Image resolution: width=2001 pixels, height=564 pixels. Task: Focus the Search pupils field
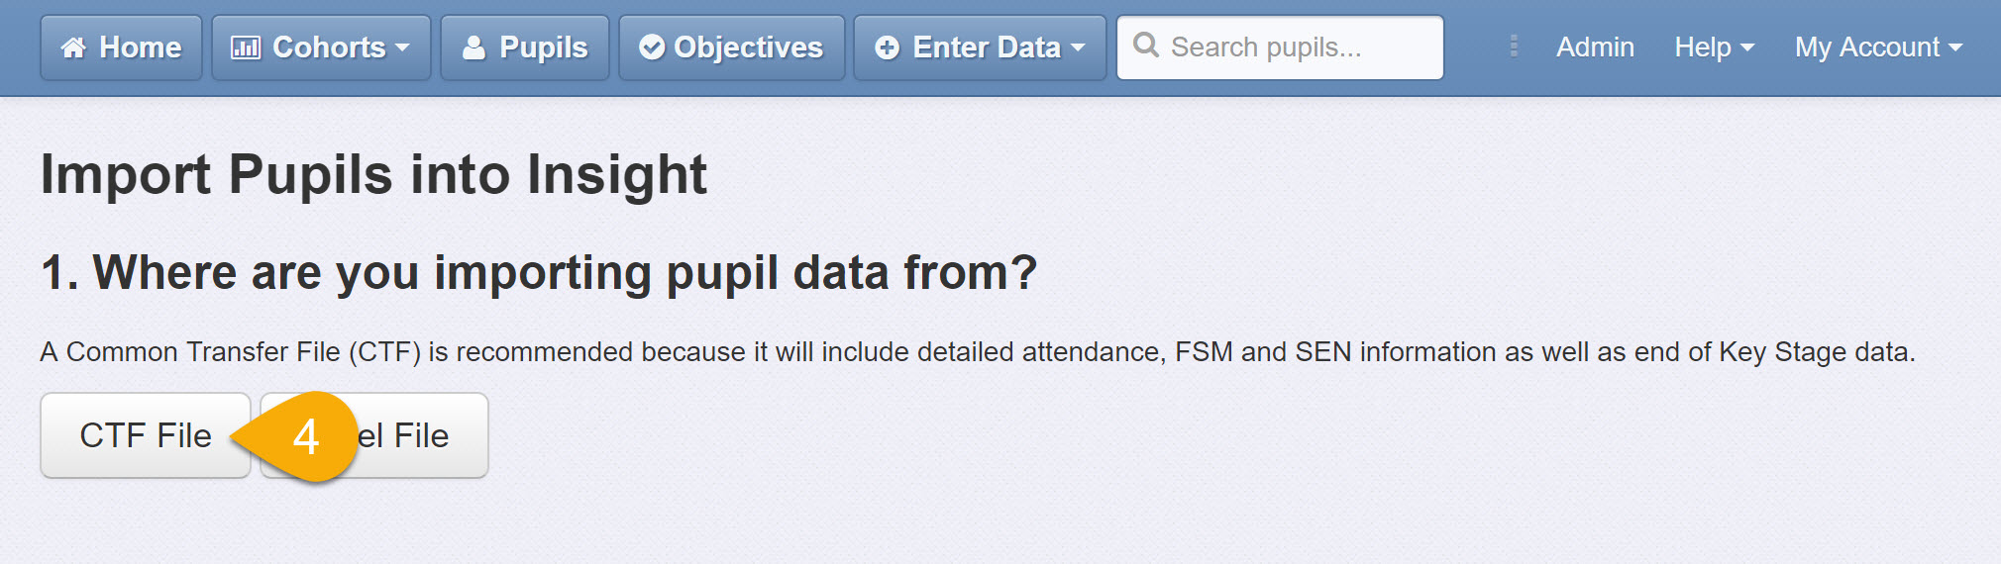[1280, 47]
